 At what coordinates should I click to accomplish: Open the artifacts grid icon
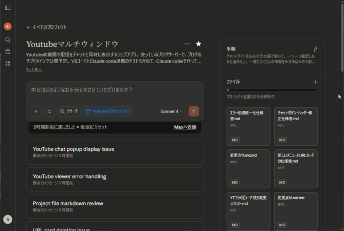(8, 64)
